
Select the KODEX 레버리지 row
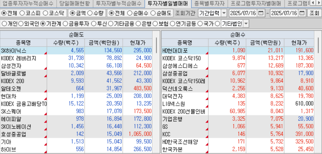[76, 58]
